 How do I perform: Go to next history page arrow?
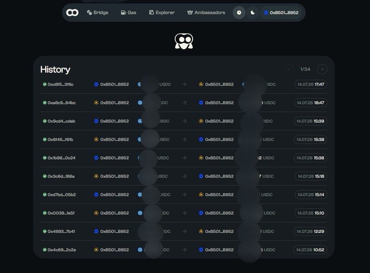point(322,69)
